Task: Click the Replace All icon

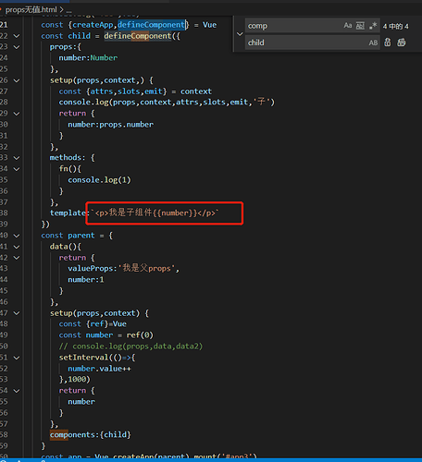Action: click(402, 43)
